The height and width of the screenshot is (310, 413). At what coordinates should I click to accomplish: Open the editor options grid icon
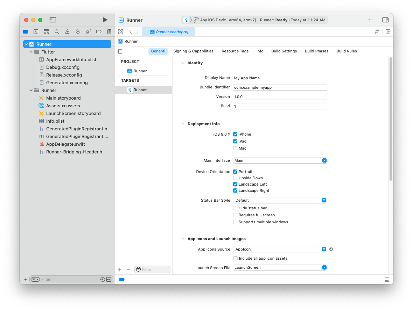120,31
